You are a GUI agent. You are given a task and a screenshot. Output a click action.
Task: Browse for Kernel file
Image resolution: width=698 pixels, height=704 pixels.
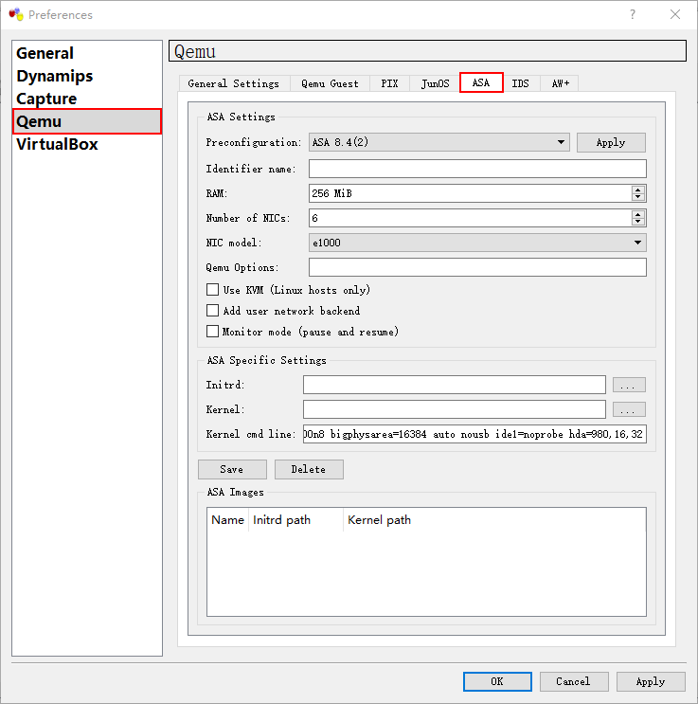[x=629, y=409]
